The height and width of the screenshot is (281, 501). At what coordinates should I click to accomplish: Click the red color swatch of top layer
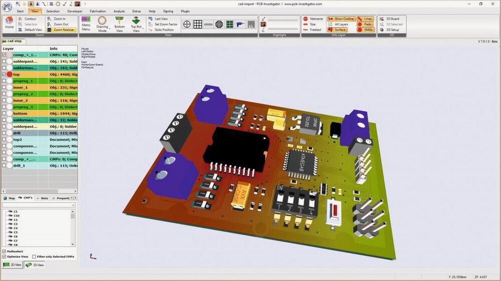point(10,74)
